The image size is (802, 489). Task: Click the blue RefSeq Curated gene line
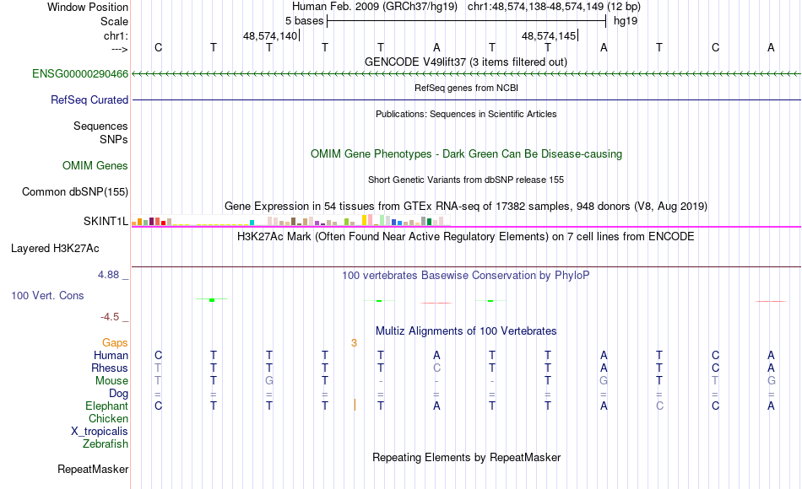467,99
